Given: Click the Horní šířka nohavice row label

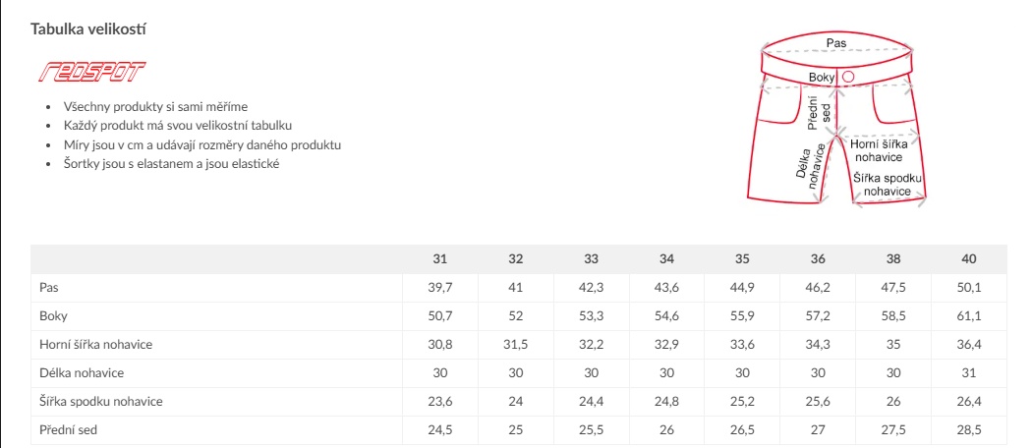Looking at the screenshot, I should pos(96,345).
